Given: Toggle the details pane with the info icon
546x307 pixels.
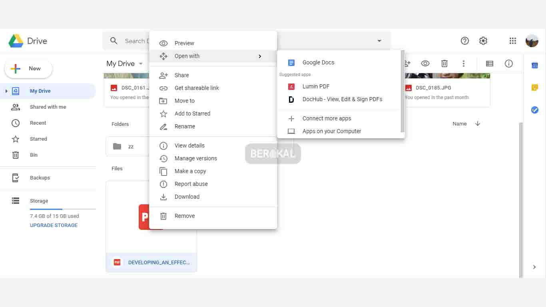Looking at the screenshot, I should pyautogui.click(x=508, y=64).
